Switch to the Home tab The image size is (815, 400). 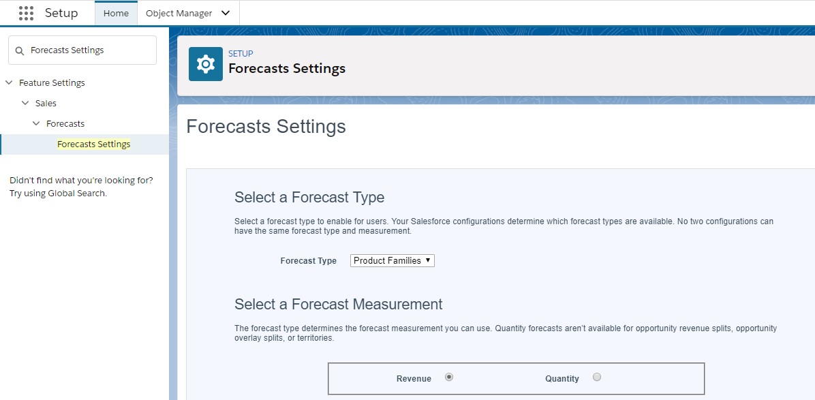tap(116, 12)
